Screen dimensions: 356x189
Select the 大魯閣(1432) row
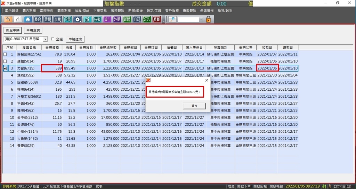(150, 139)
